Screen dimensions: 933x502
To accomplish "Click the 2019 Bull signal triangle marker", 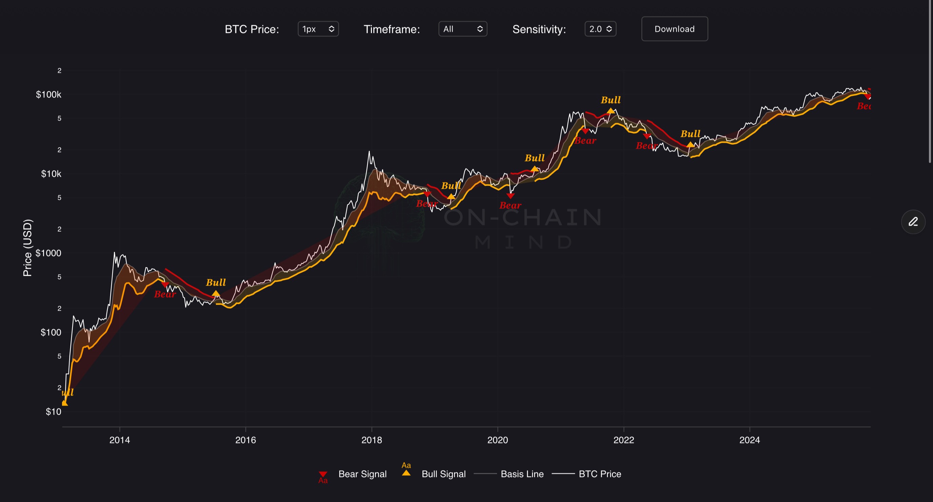I will 451,196.
